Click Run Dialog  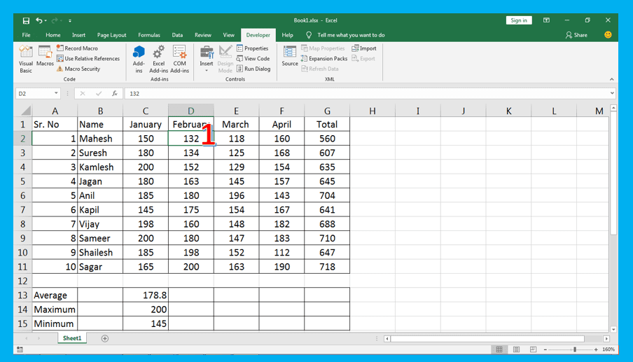(x=253, y=69)
